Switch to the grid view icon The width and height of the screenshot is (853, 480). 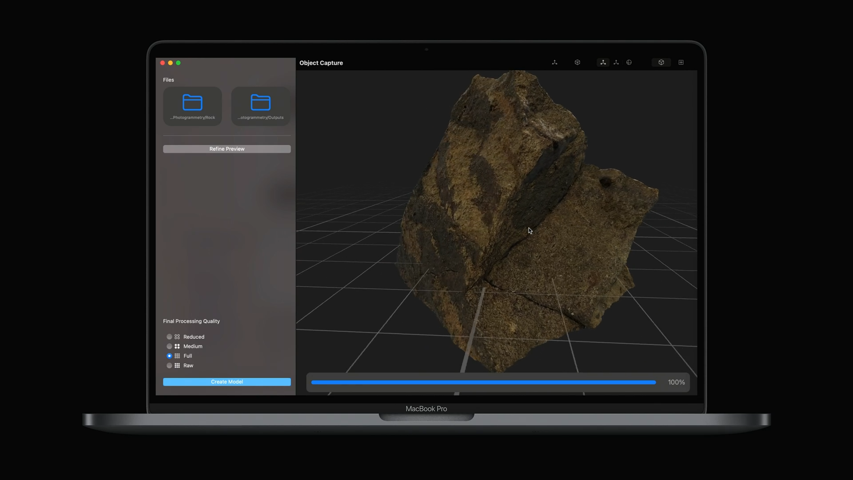pos(681,63)
